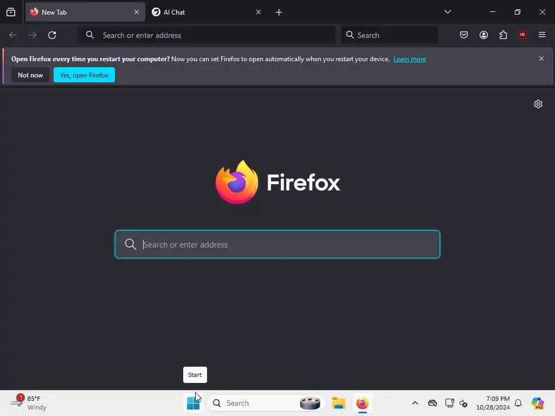Focus the centered Search or enter address field
This screenshot has width=555, height=416.
click(277, 244)
